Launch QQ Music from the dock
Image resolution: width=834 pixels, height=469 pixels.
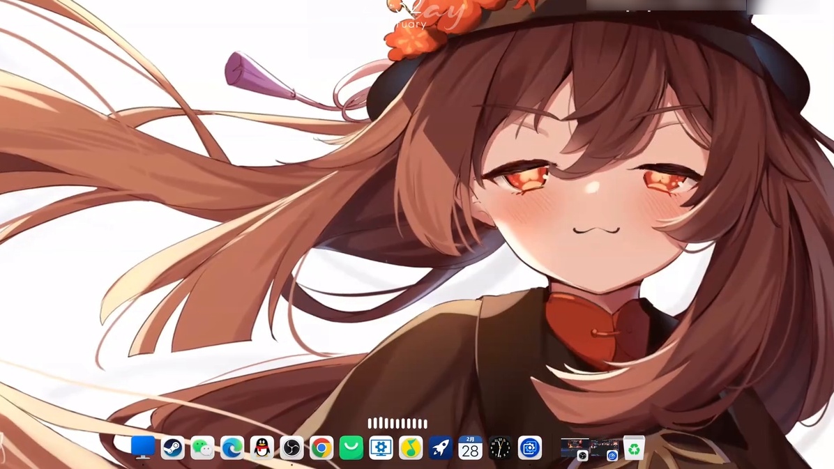tap(411, 448)
